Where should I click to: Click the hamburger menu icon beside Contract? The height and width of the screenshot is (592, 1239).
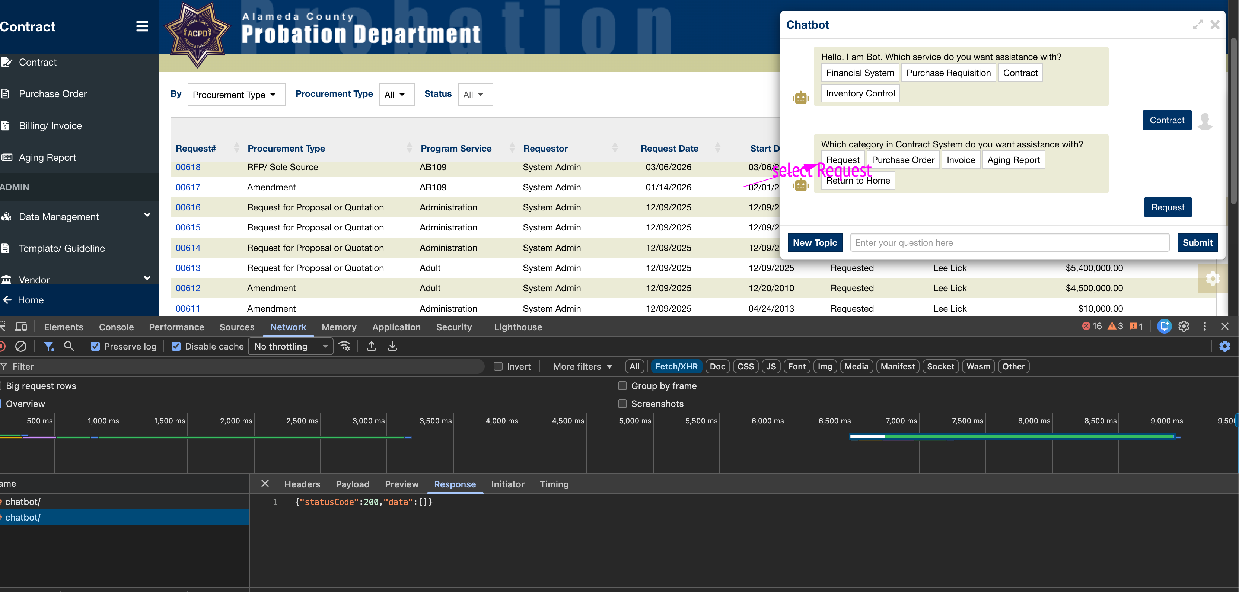pos(142,26)
